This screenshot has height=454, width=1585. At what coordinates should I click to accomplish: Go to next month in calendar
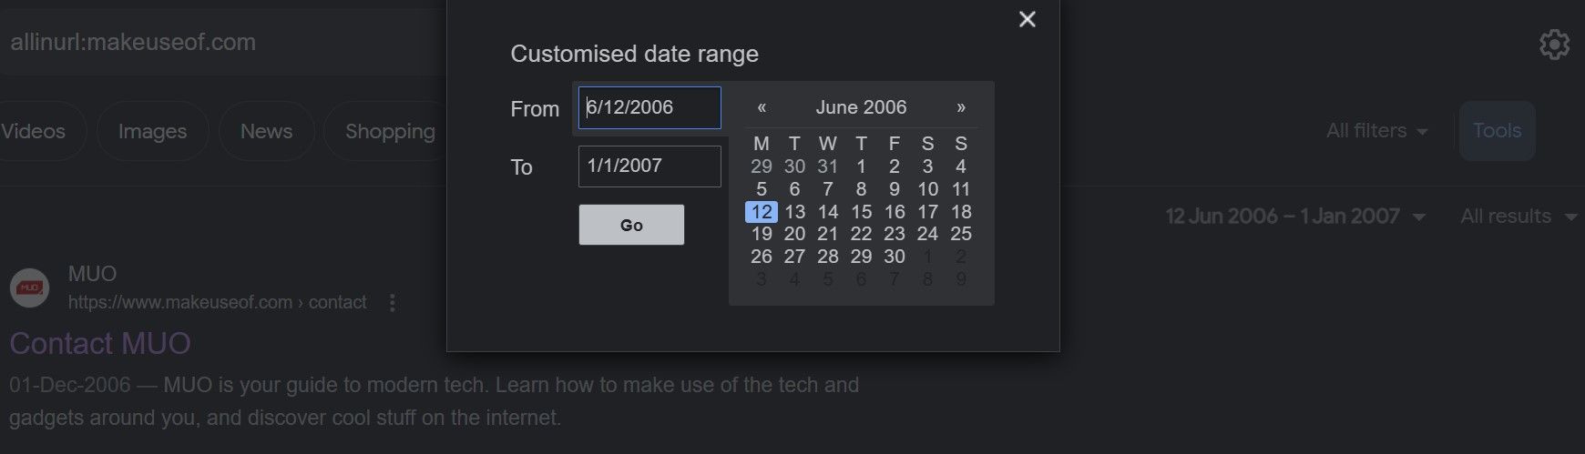(960, 107)
